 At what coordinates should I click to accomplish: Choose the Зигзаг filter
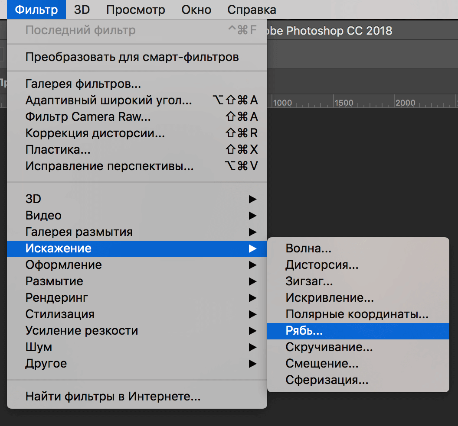(308, 281)
